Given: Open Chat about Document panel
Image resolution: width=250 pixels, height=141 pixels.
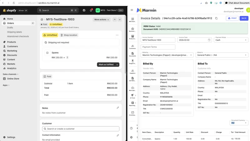Looking at the screenshot, I should pos(237,3).
